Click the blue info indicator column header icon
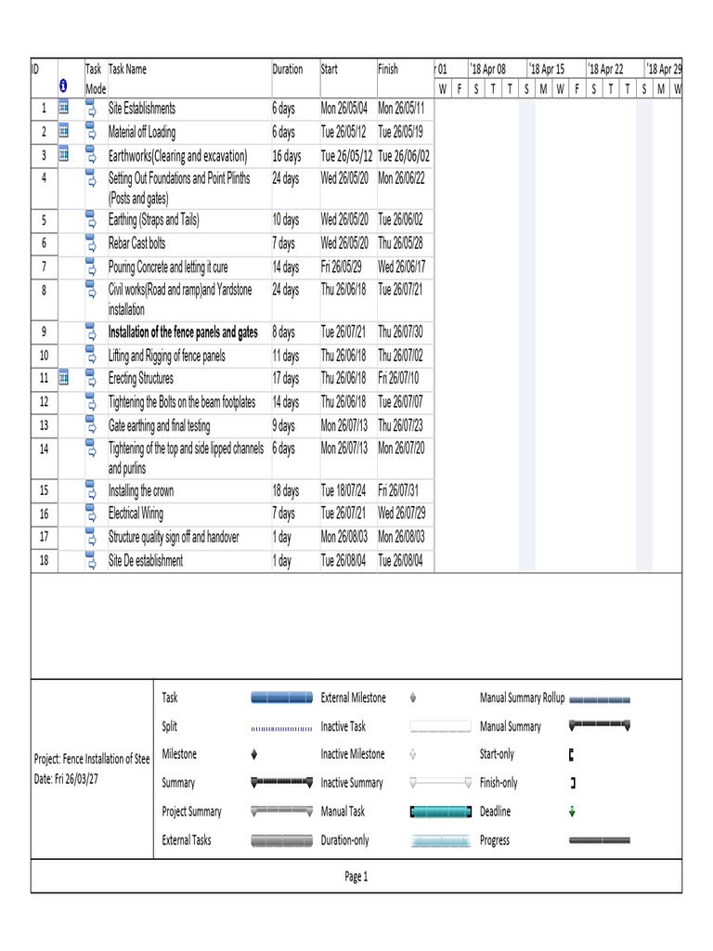Image resolution: width=713 pixels, height=951 pixels. tap(63, 86)
